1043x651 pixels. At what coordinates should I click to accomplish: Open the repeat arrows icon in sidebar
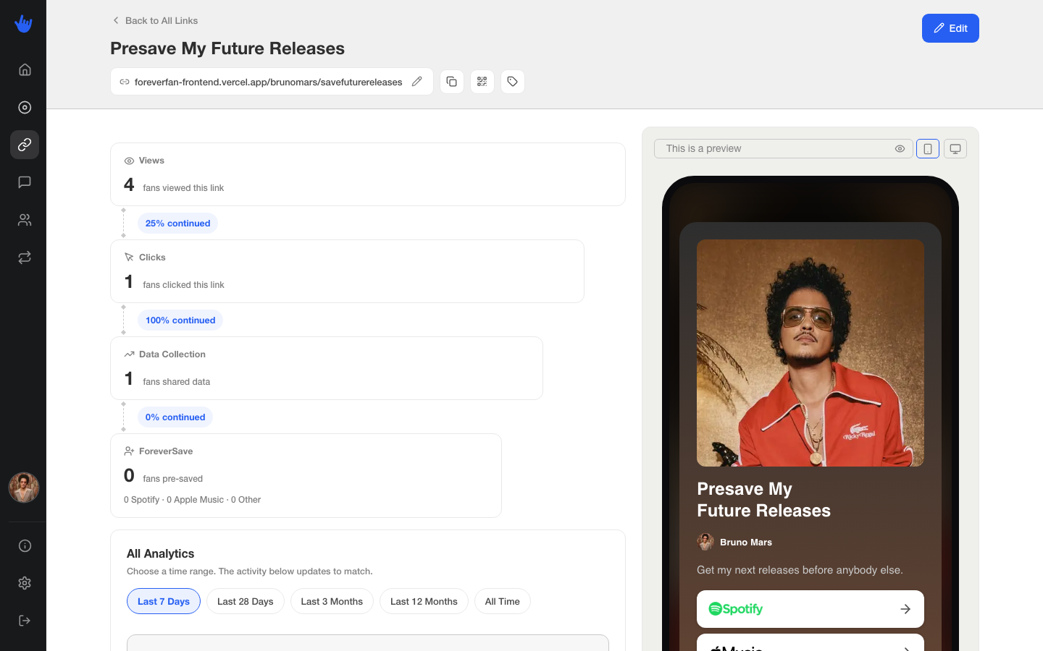[25, 258]
